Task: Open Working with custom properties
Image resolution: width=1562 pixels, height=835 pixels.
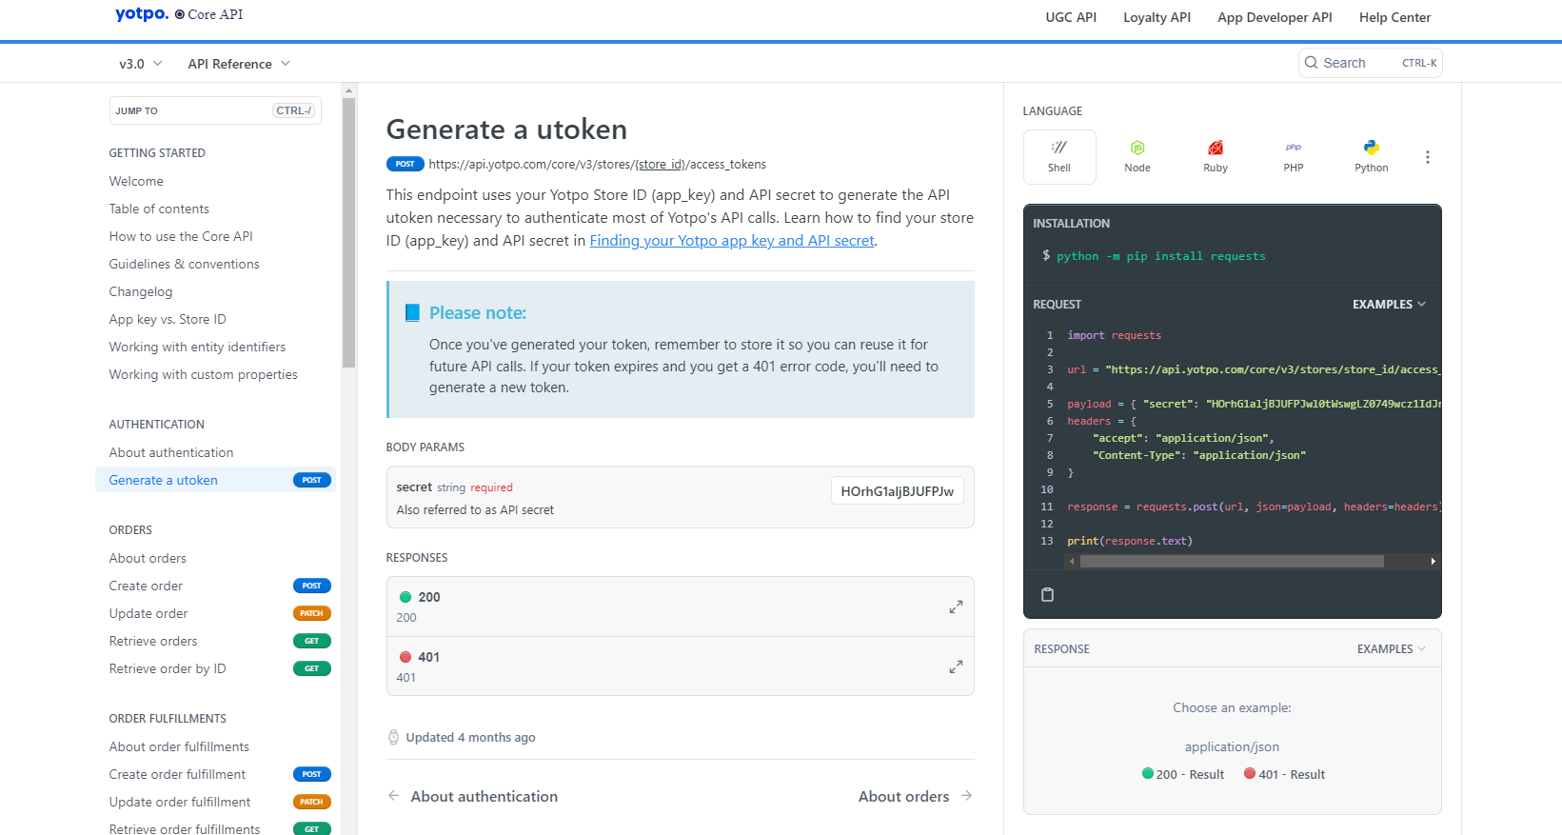Action: click(x=203, y=374)
